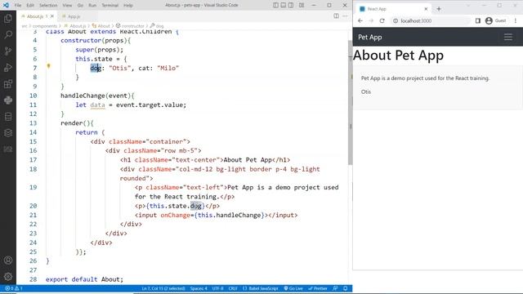Open the Go menu
The height and width of the screenshot is (294, 523).
click(x=80, y=6)
